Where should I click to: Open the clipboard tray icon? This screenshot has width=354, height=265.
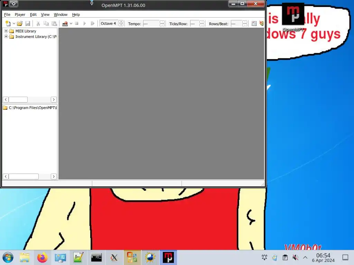click(285, 257)
